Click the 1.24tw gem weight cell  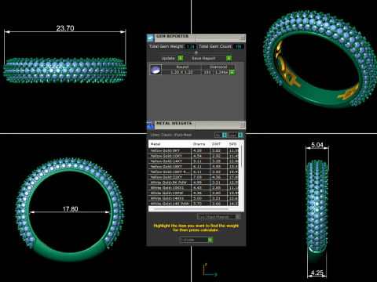(221, 72)
